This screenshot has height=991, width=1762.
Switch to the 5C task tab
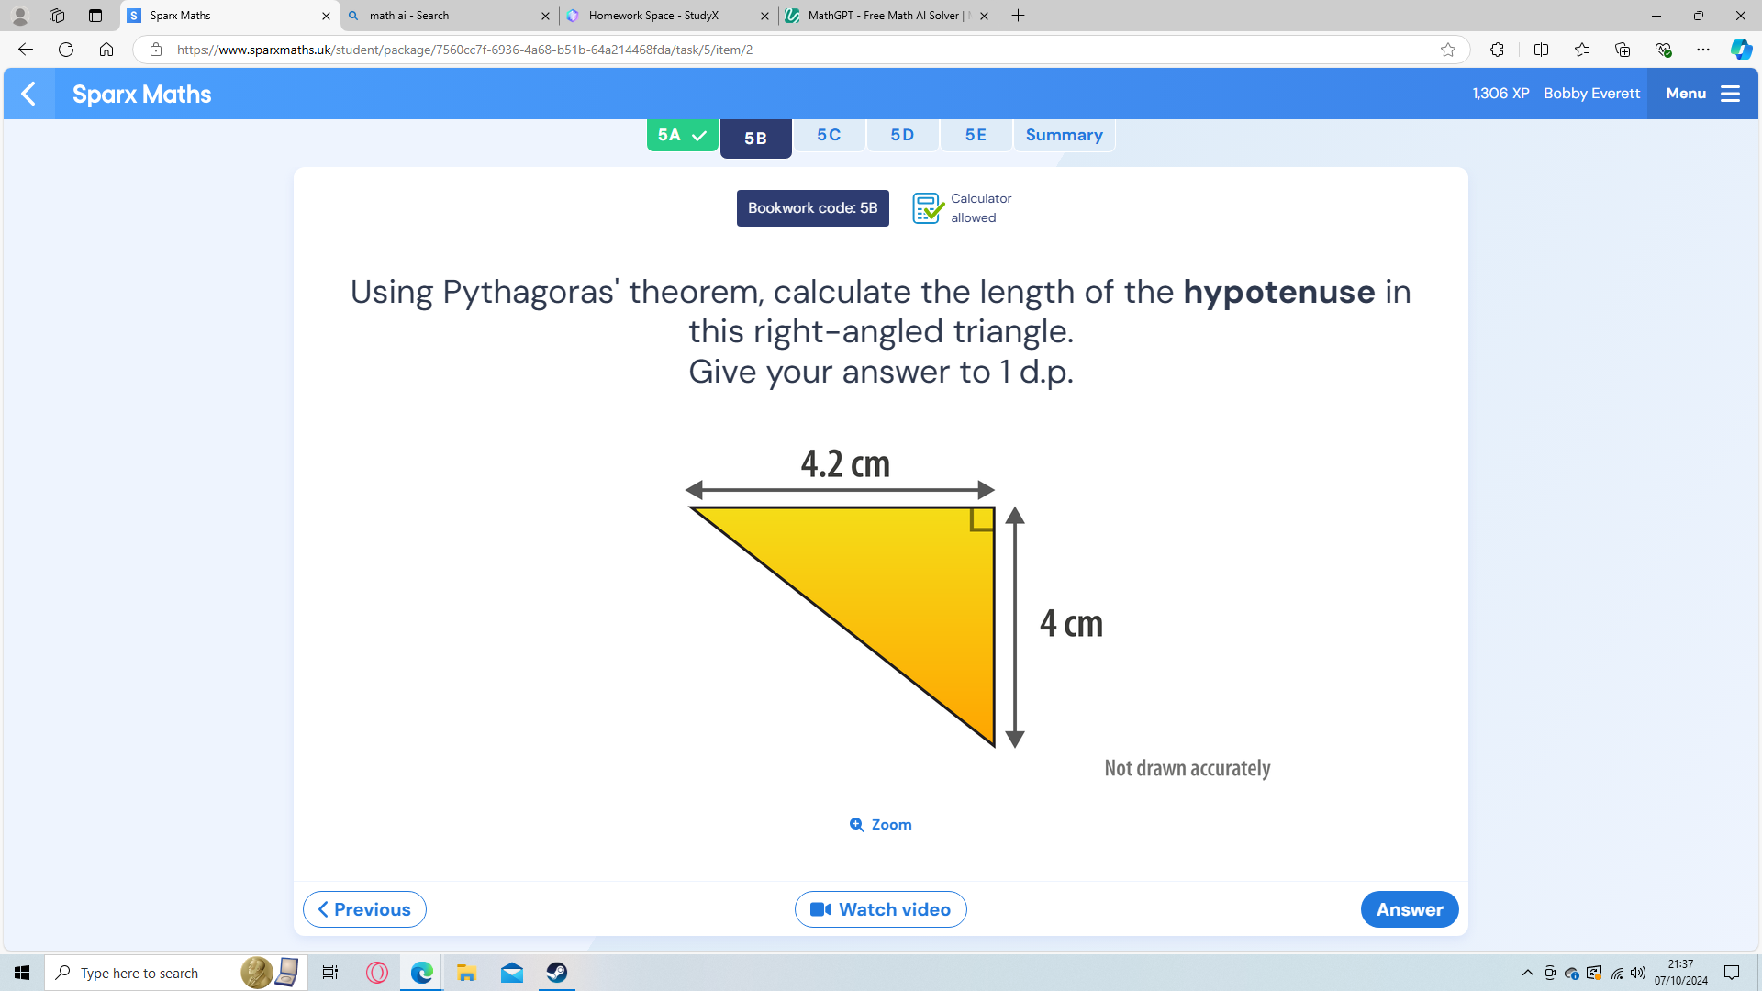(829, 135)
